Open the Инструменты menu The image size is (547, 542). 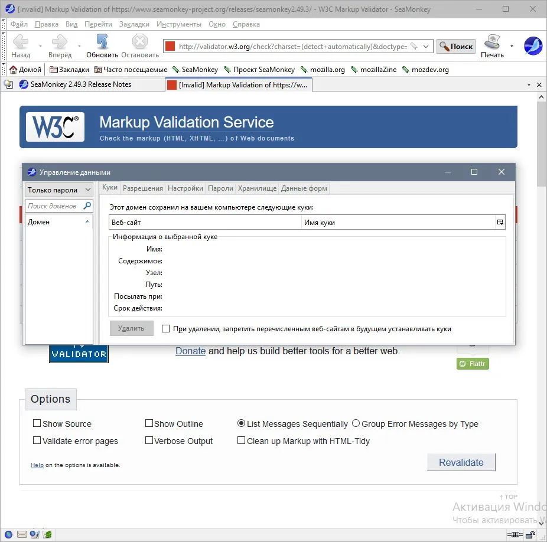179,24
